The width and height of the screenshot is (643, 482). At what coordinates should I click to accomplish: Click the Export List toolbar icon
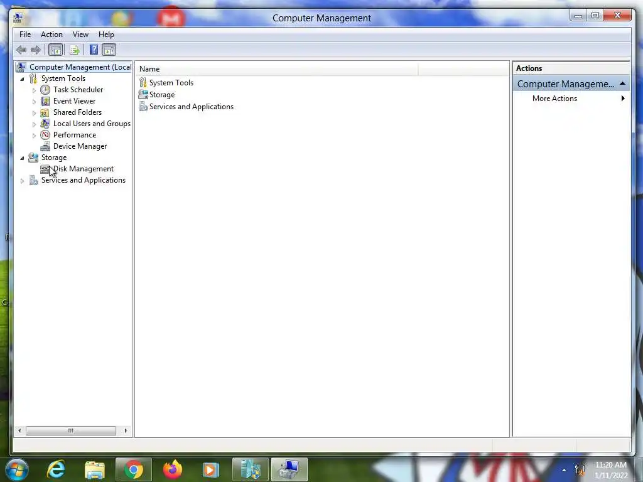[x=74, y=50]
